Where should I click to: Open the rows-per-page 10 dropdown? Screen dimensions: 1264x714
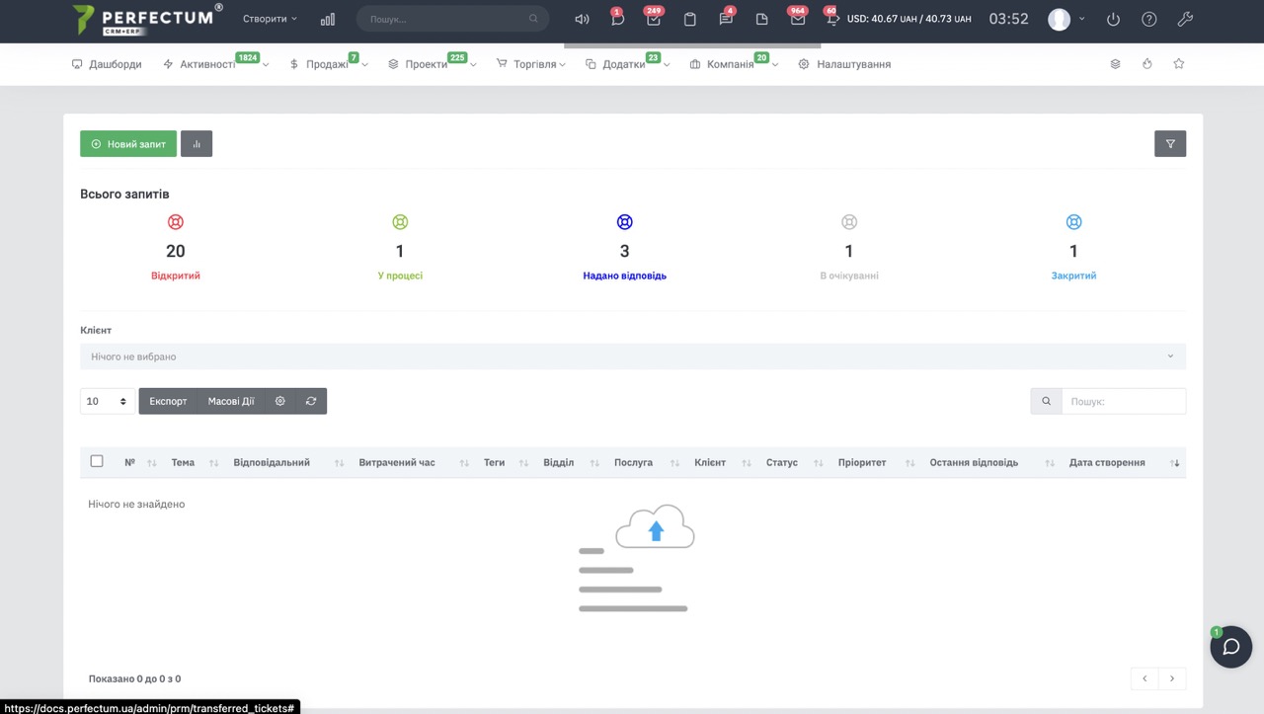[x=108, y=401]
